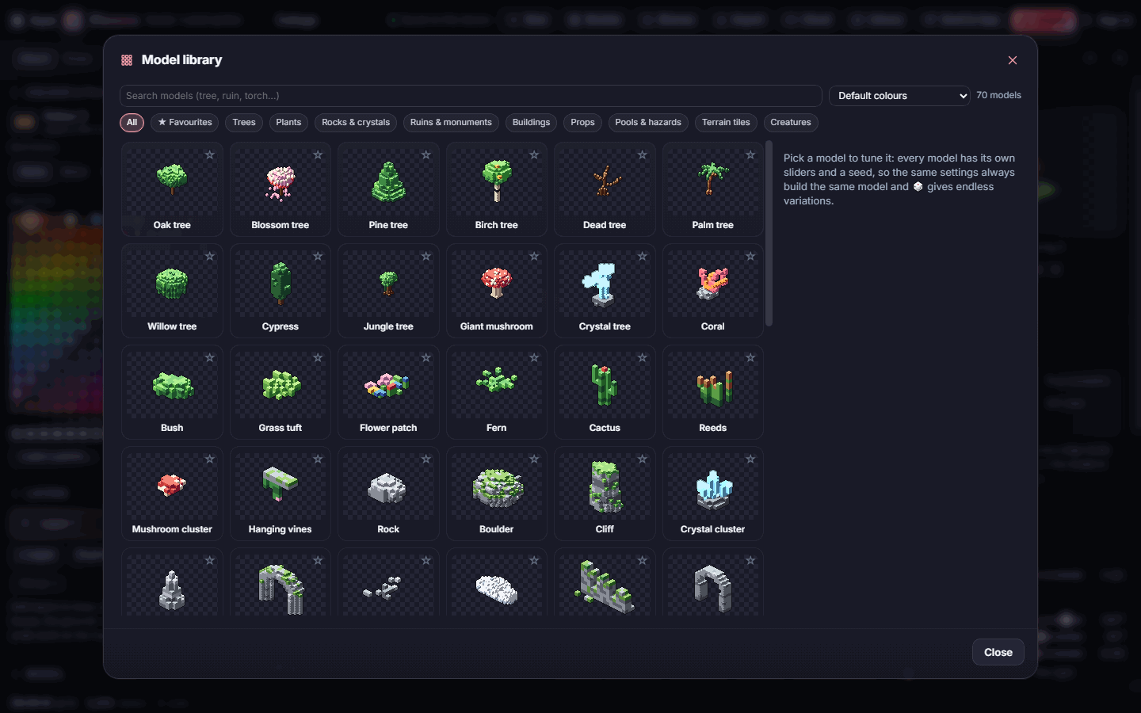This screenshot has width=1141, height=713.
Task: Pick the Blossom tree model
Action: pos(280,189)
